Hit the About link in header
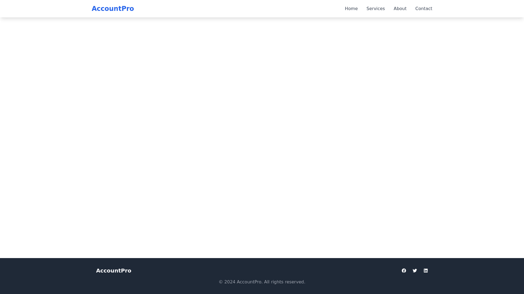Image resolution: width=524 pixels, height=294 pixels. pos(400,9)
